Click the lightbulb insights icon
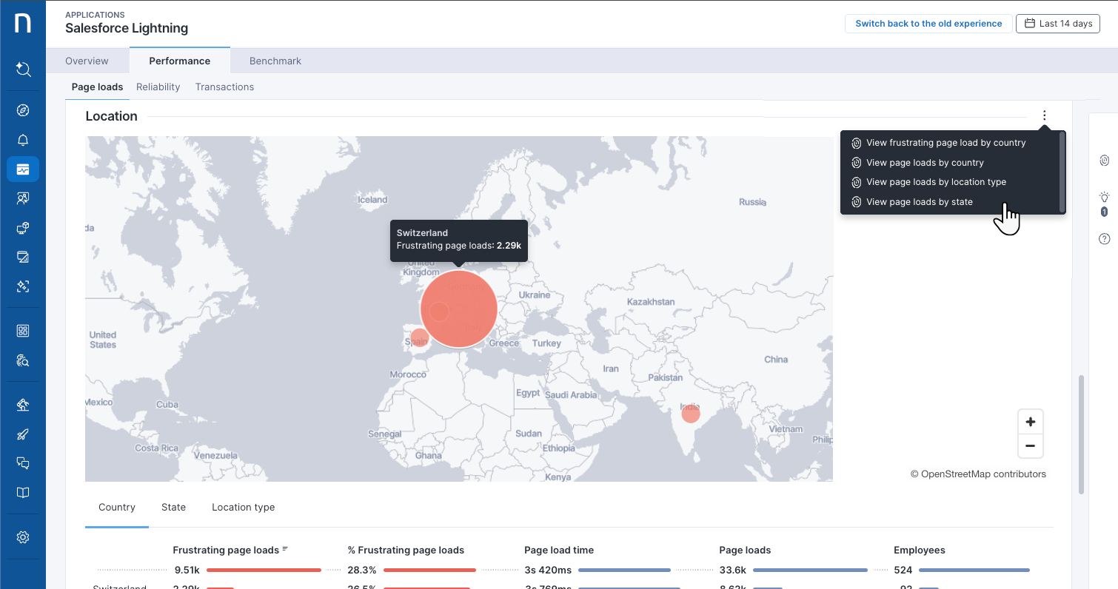The width and height of the screenshot is (1118, 589). 1104,198
